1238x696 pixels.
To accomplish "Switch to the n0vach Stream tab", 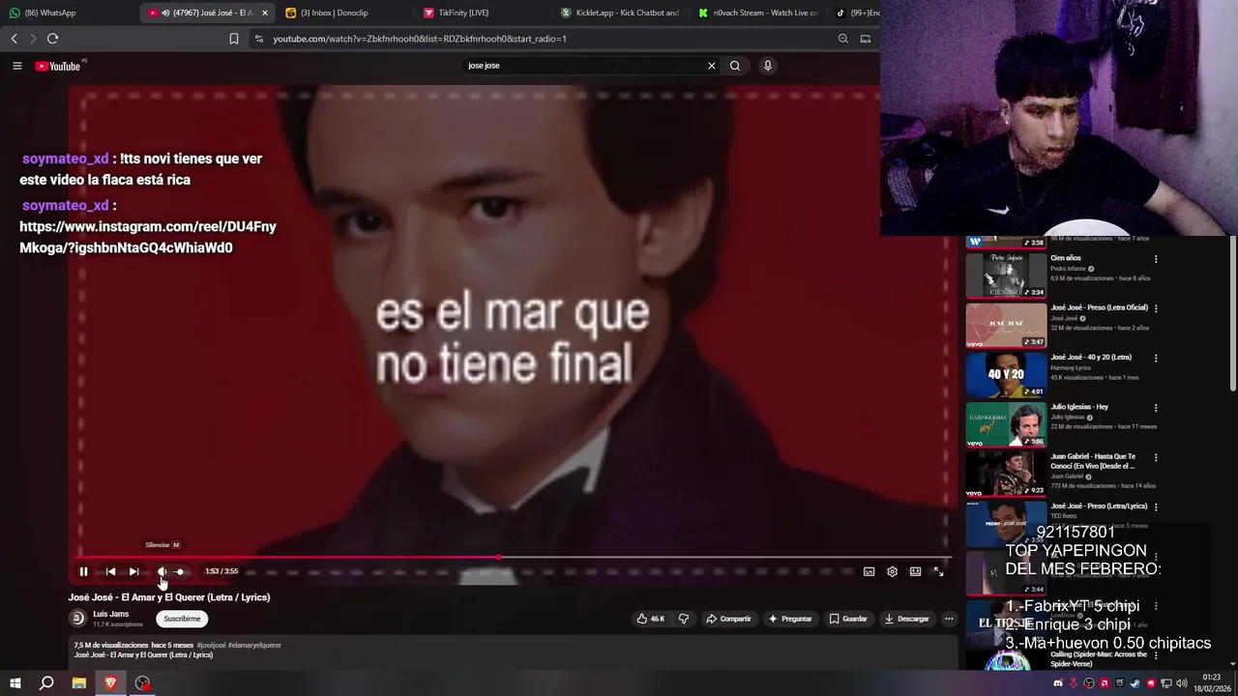I will point(757,13).
